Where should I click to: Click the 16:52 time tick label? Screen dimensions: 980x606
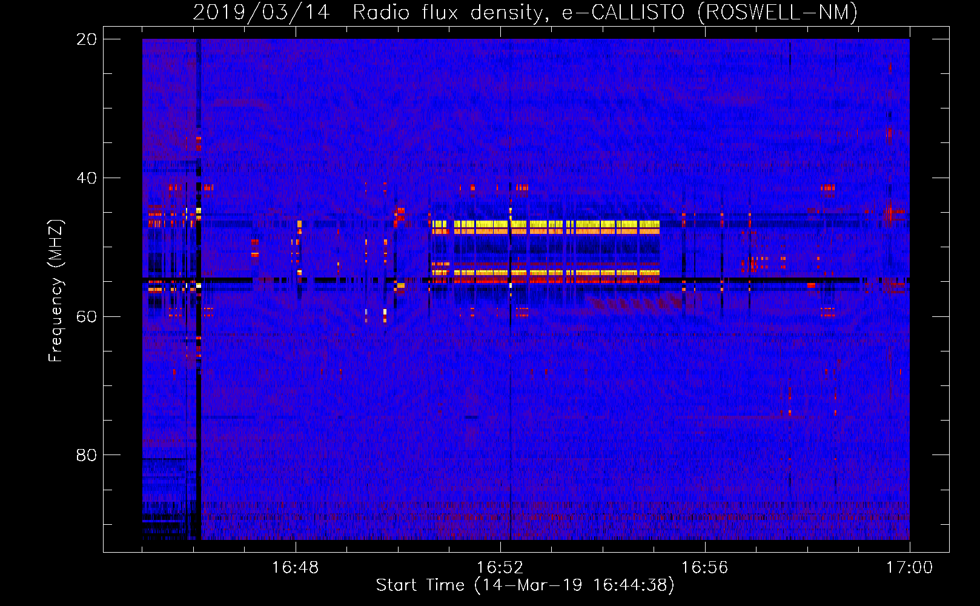click(500, 567)
